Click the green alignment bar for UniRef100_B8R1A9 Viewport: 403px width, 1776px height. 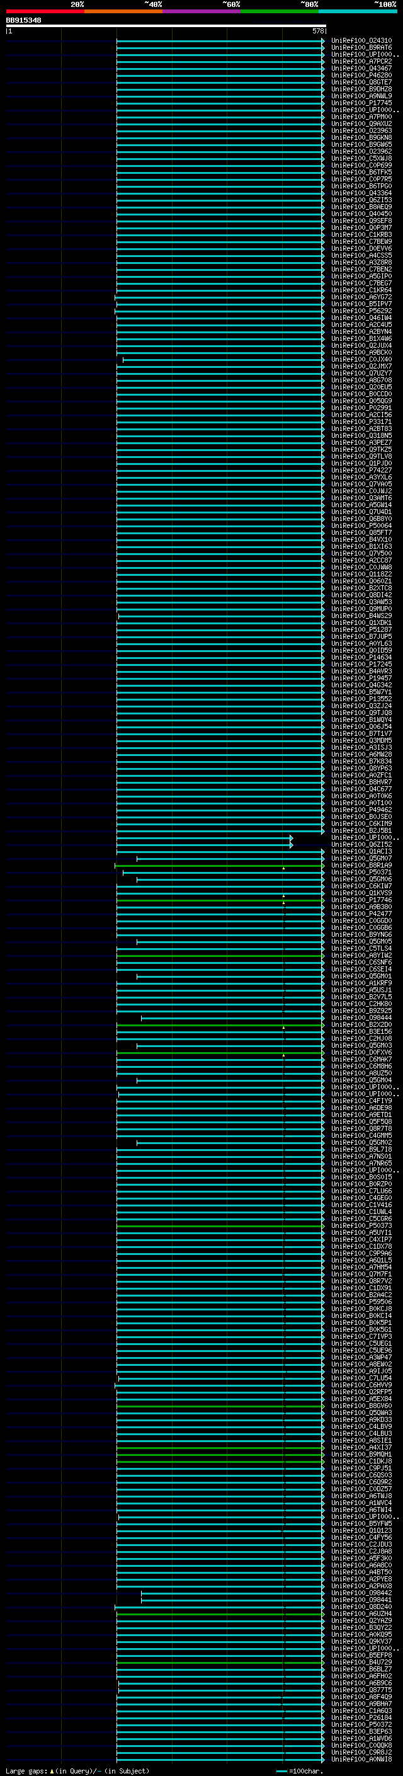[x=220, y=865]
